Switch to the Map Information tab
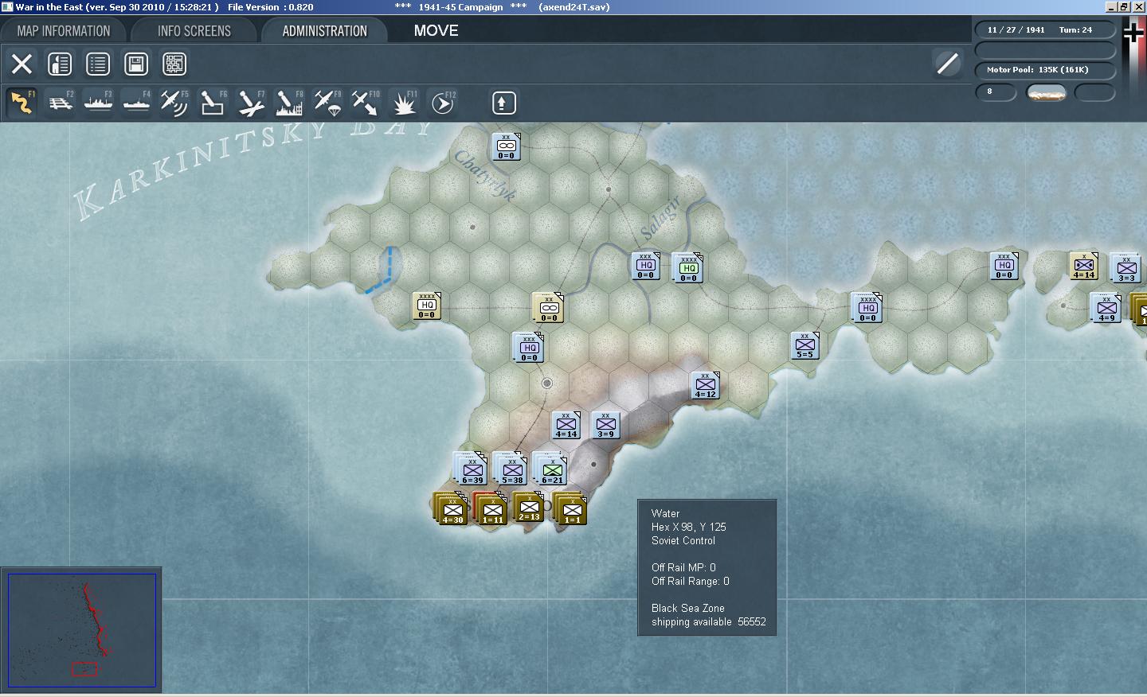 pyautogui.click(x=64, y=31)
